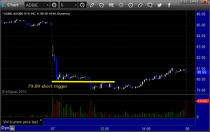Click the 495687 volume value marker
210x132 pixels.
coord(203,101)
